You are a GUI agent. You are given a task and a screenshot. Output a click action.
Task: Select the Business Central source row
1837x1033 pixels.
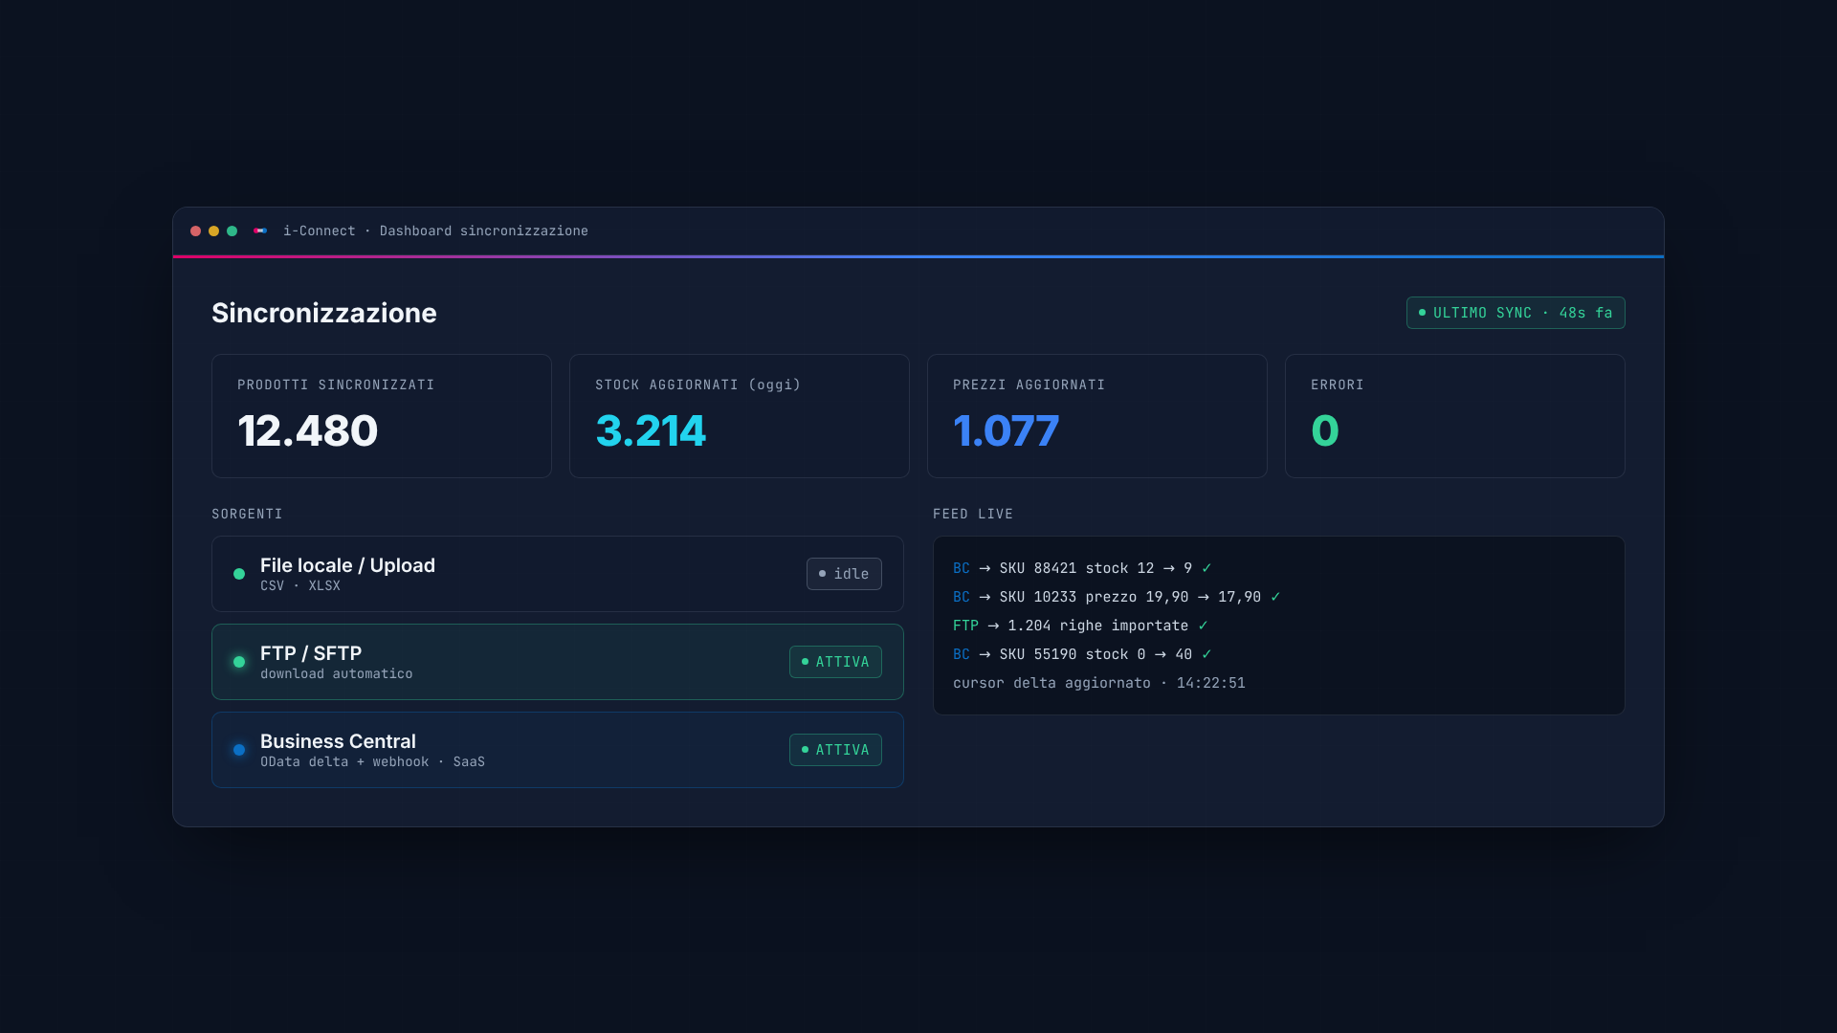[558, 750]
